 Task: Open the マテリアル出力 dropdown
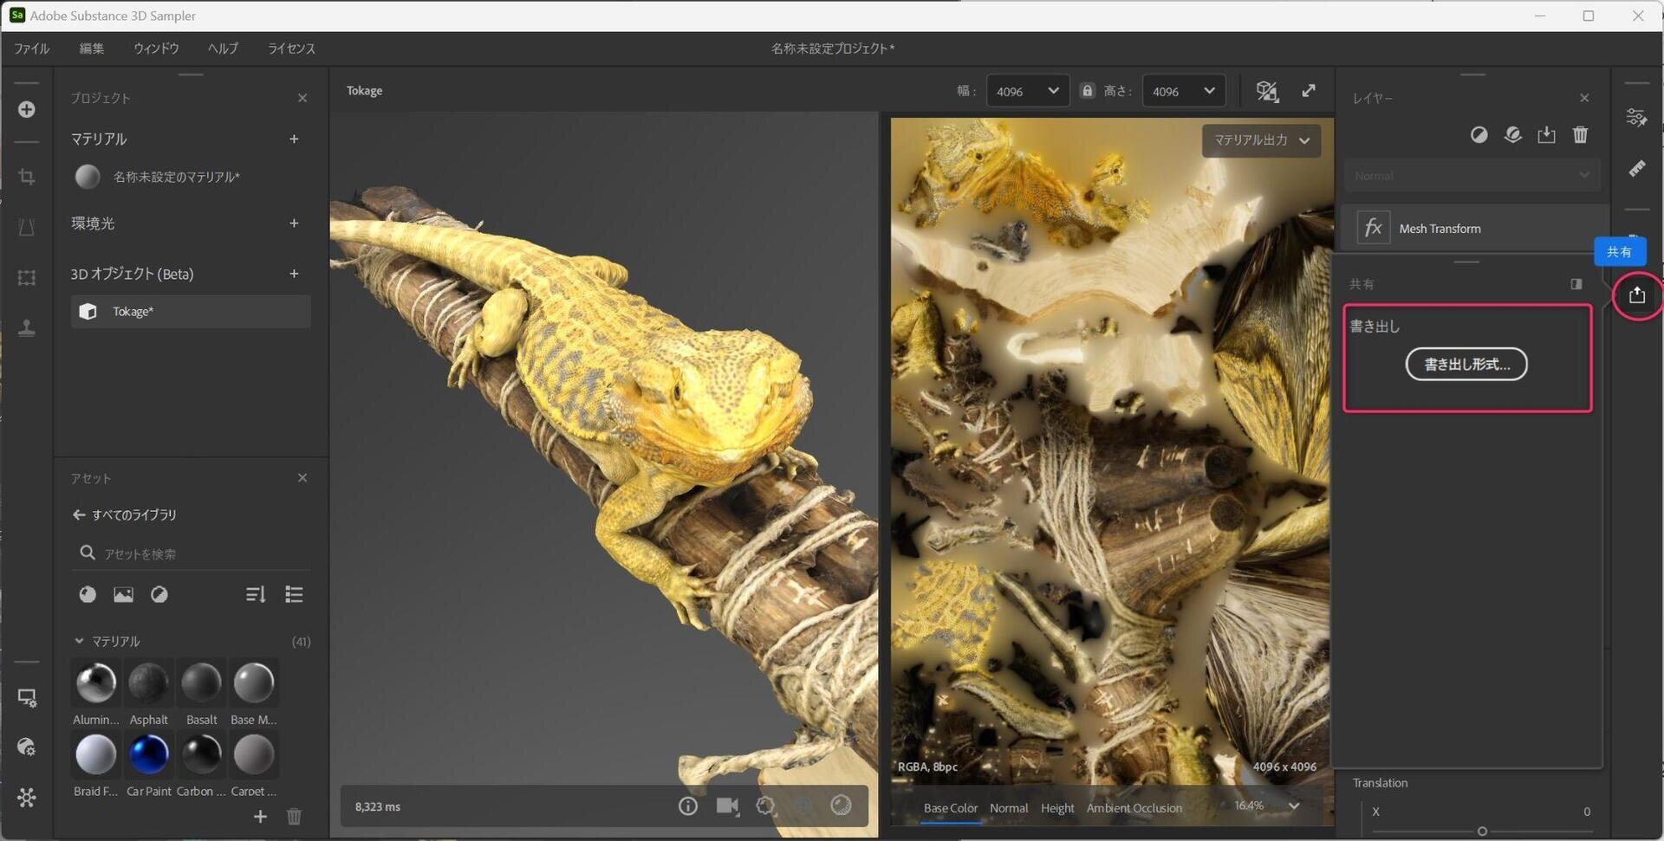1261,140
